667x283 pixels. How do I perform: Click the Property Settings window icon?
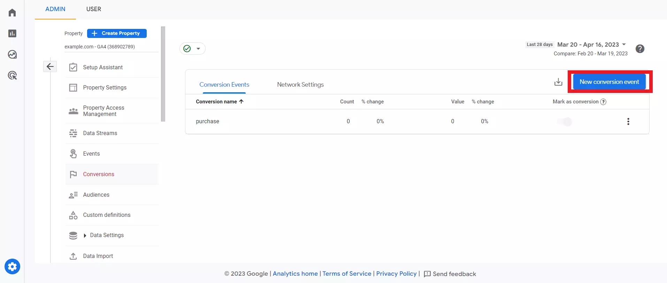coord(73,87)
